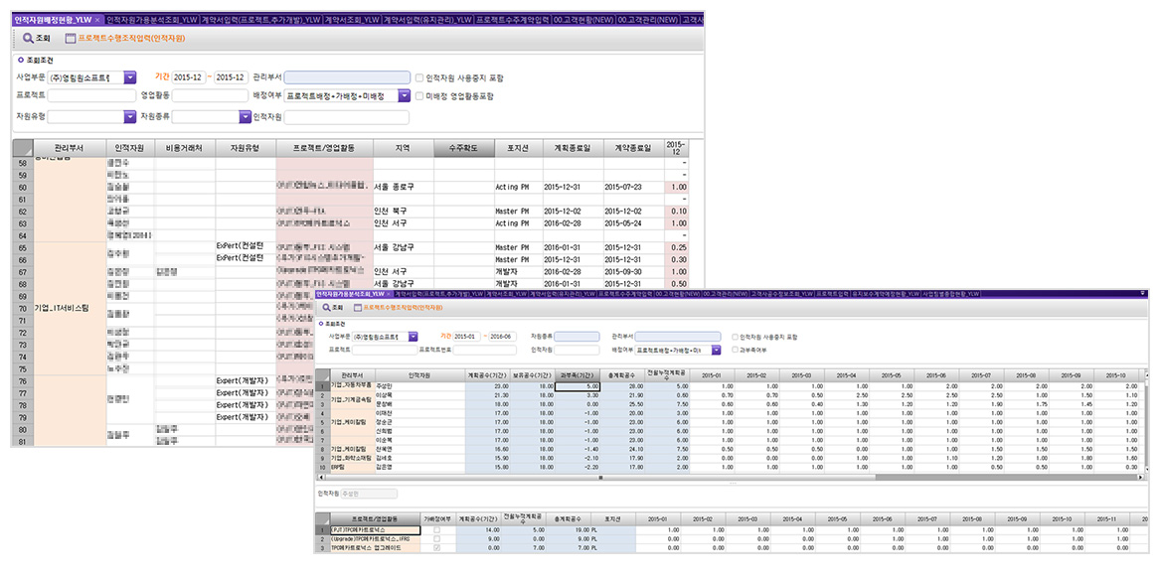Check 가배정여부 box for the (Upgrade) IFRS row

coord(438,539)
